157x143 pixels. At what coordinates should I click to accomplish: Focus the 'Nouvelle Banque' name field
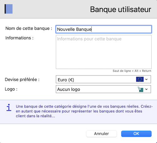[104, 29]
